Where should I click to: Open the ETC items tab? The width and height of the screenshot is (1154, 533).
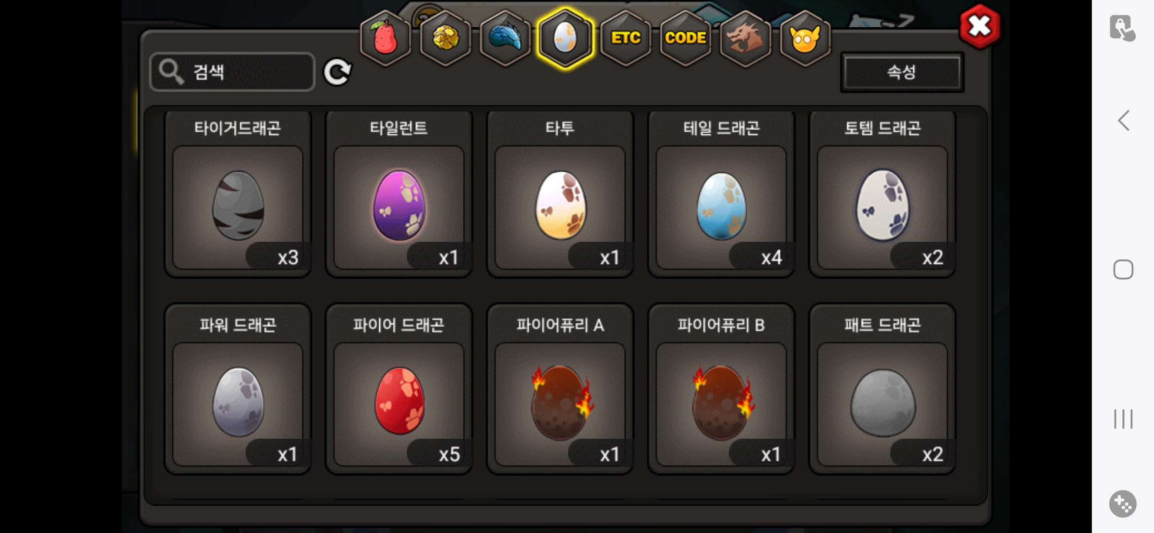point(626,38)
